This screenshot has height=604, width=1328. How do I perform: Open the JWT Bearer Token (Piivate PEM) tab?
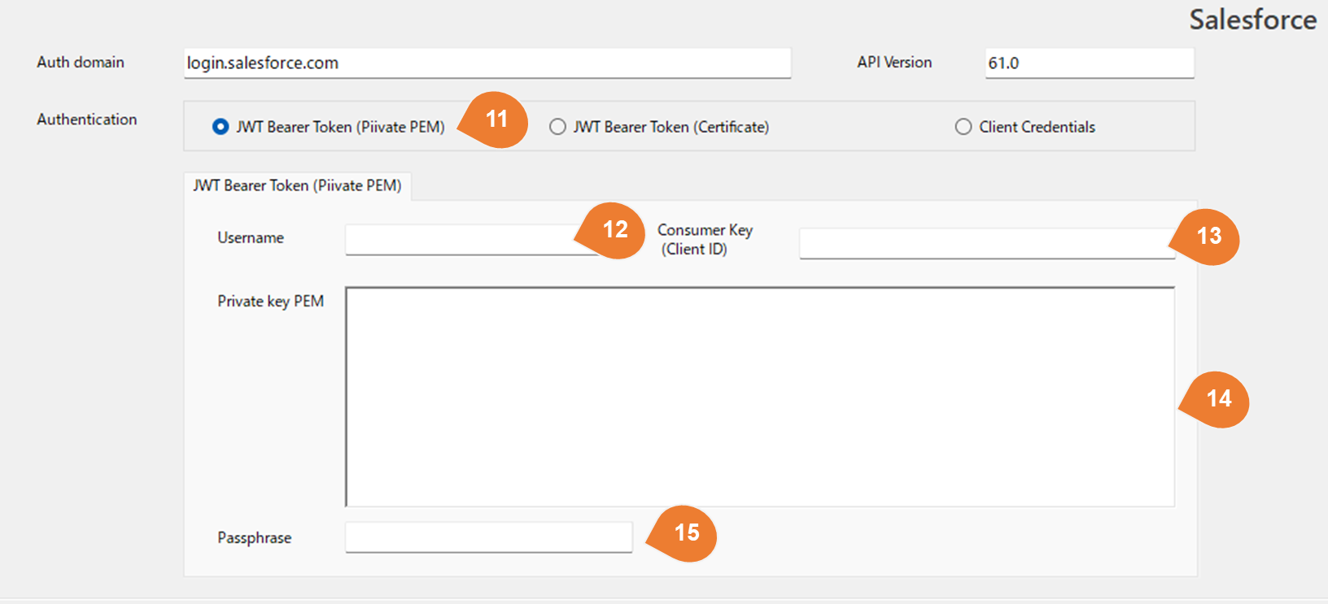coord(297,186)
